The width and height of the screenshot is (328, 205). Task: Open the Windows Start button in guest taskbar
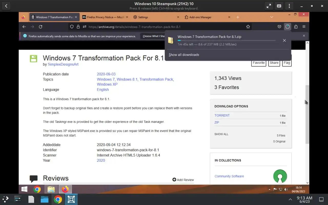25,189
